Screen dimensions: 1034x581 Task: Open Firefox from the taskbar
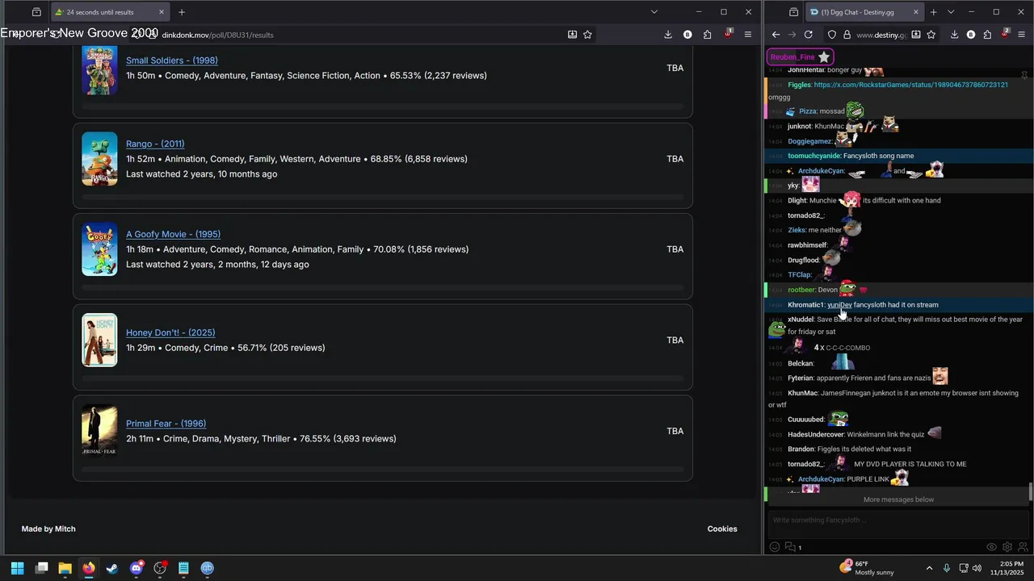coord(89,568)
